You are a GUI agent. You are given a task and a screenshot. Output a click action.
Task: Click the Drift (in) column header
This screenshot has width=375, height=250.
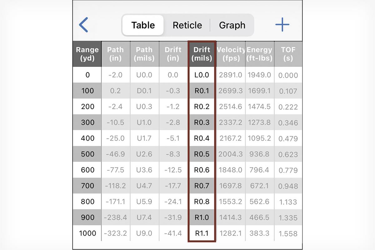point(173,54)
